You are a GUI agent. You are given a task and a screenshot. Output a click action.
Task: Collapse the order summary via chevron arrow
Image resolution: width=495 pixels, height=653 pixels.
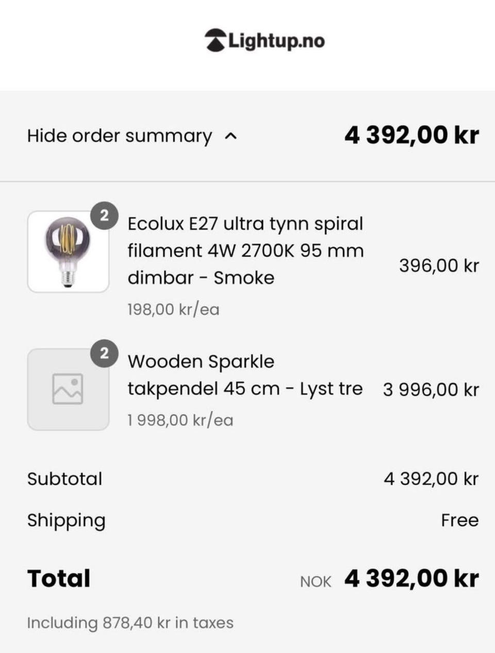[232, 136]
